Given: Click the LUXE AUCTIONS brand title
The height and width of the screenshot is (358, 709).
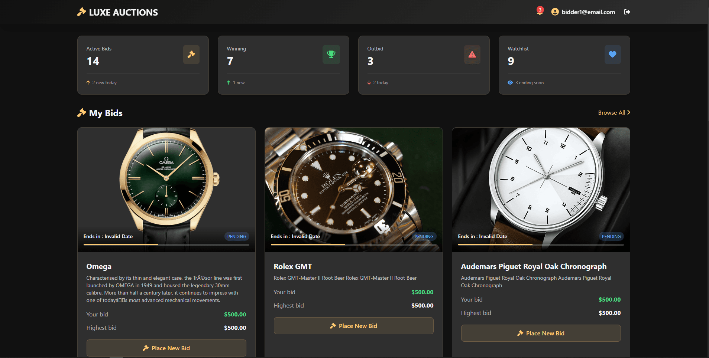Looking at the screenshot, I should pos(123,13).
